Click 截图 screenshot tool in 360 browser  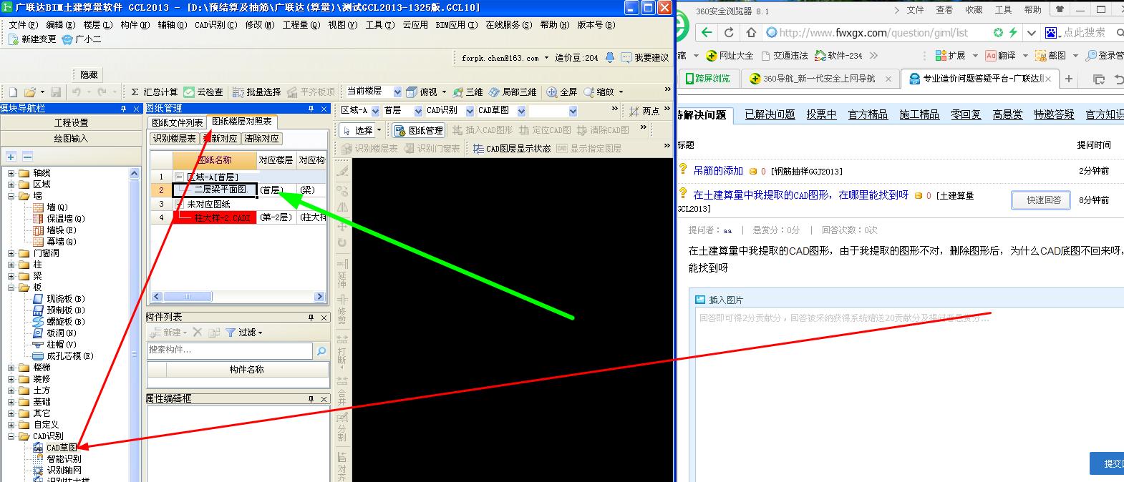(1050, 56)
